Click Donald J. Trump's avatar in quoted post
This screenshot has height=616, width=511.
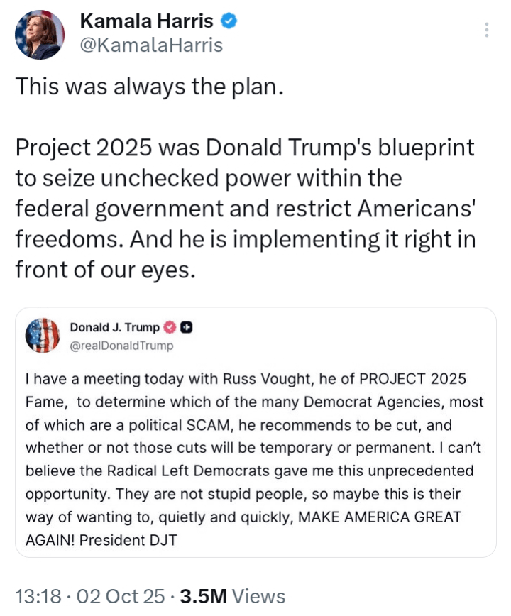coord(43,336)
